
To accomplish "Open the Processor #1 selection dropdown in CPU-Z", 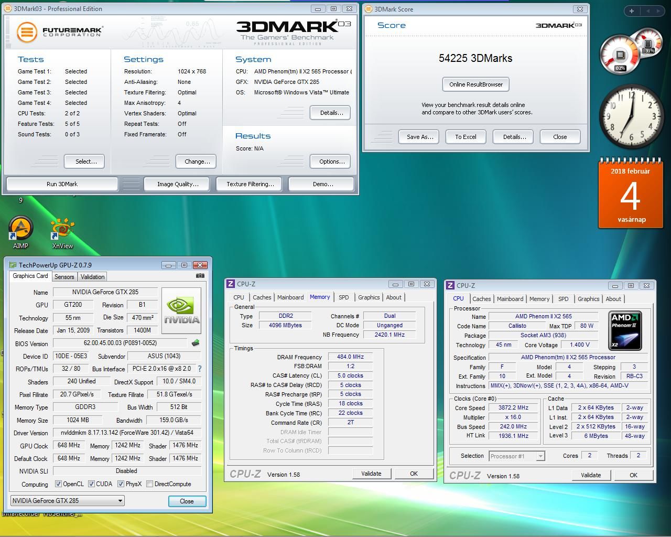I will (517, 456).
